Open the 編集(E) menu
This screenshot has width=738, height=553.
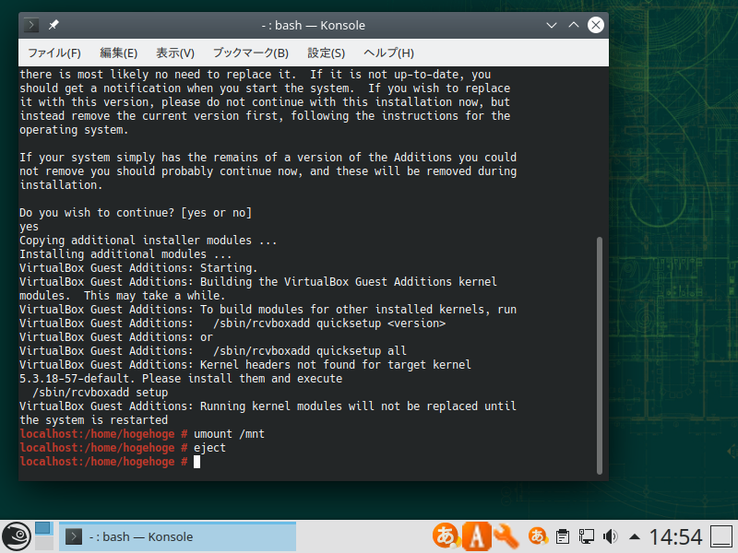click(119, 53)
